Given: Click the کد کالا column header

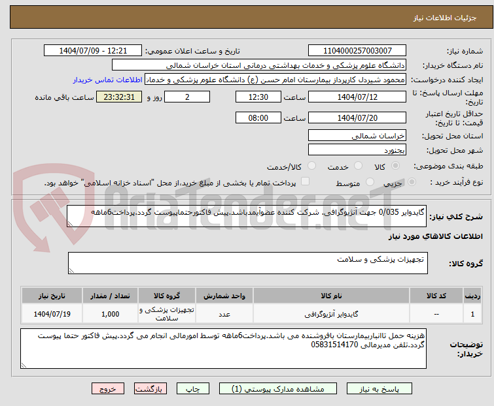Looking at the screenshot, I should (x=436, y=296).
